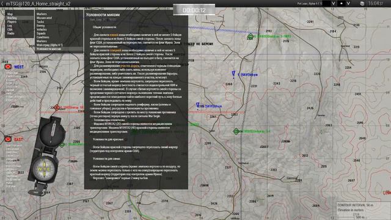This screenshot has width=391, height=220.
Task: Open the Log menu entry
Action: [10, 26]
